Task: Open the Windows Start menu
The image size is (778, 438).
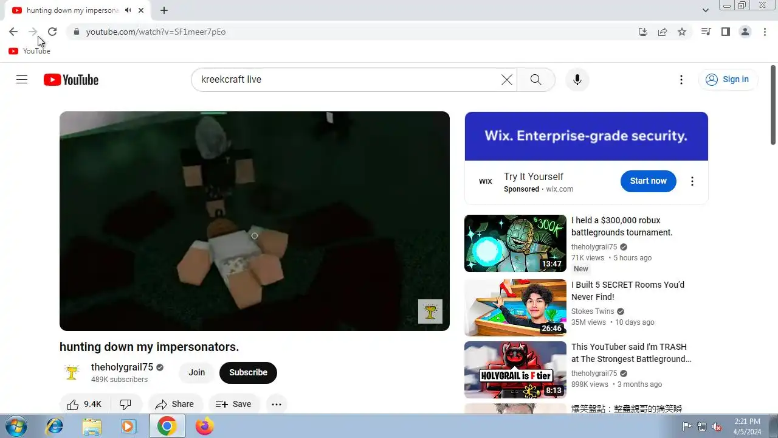Action: coord(16,426)
